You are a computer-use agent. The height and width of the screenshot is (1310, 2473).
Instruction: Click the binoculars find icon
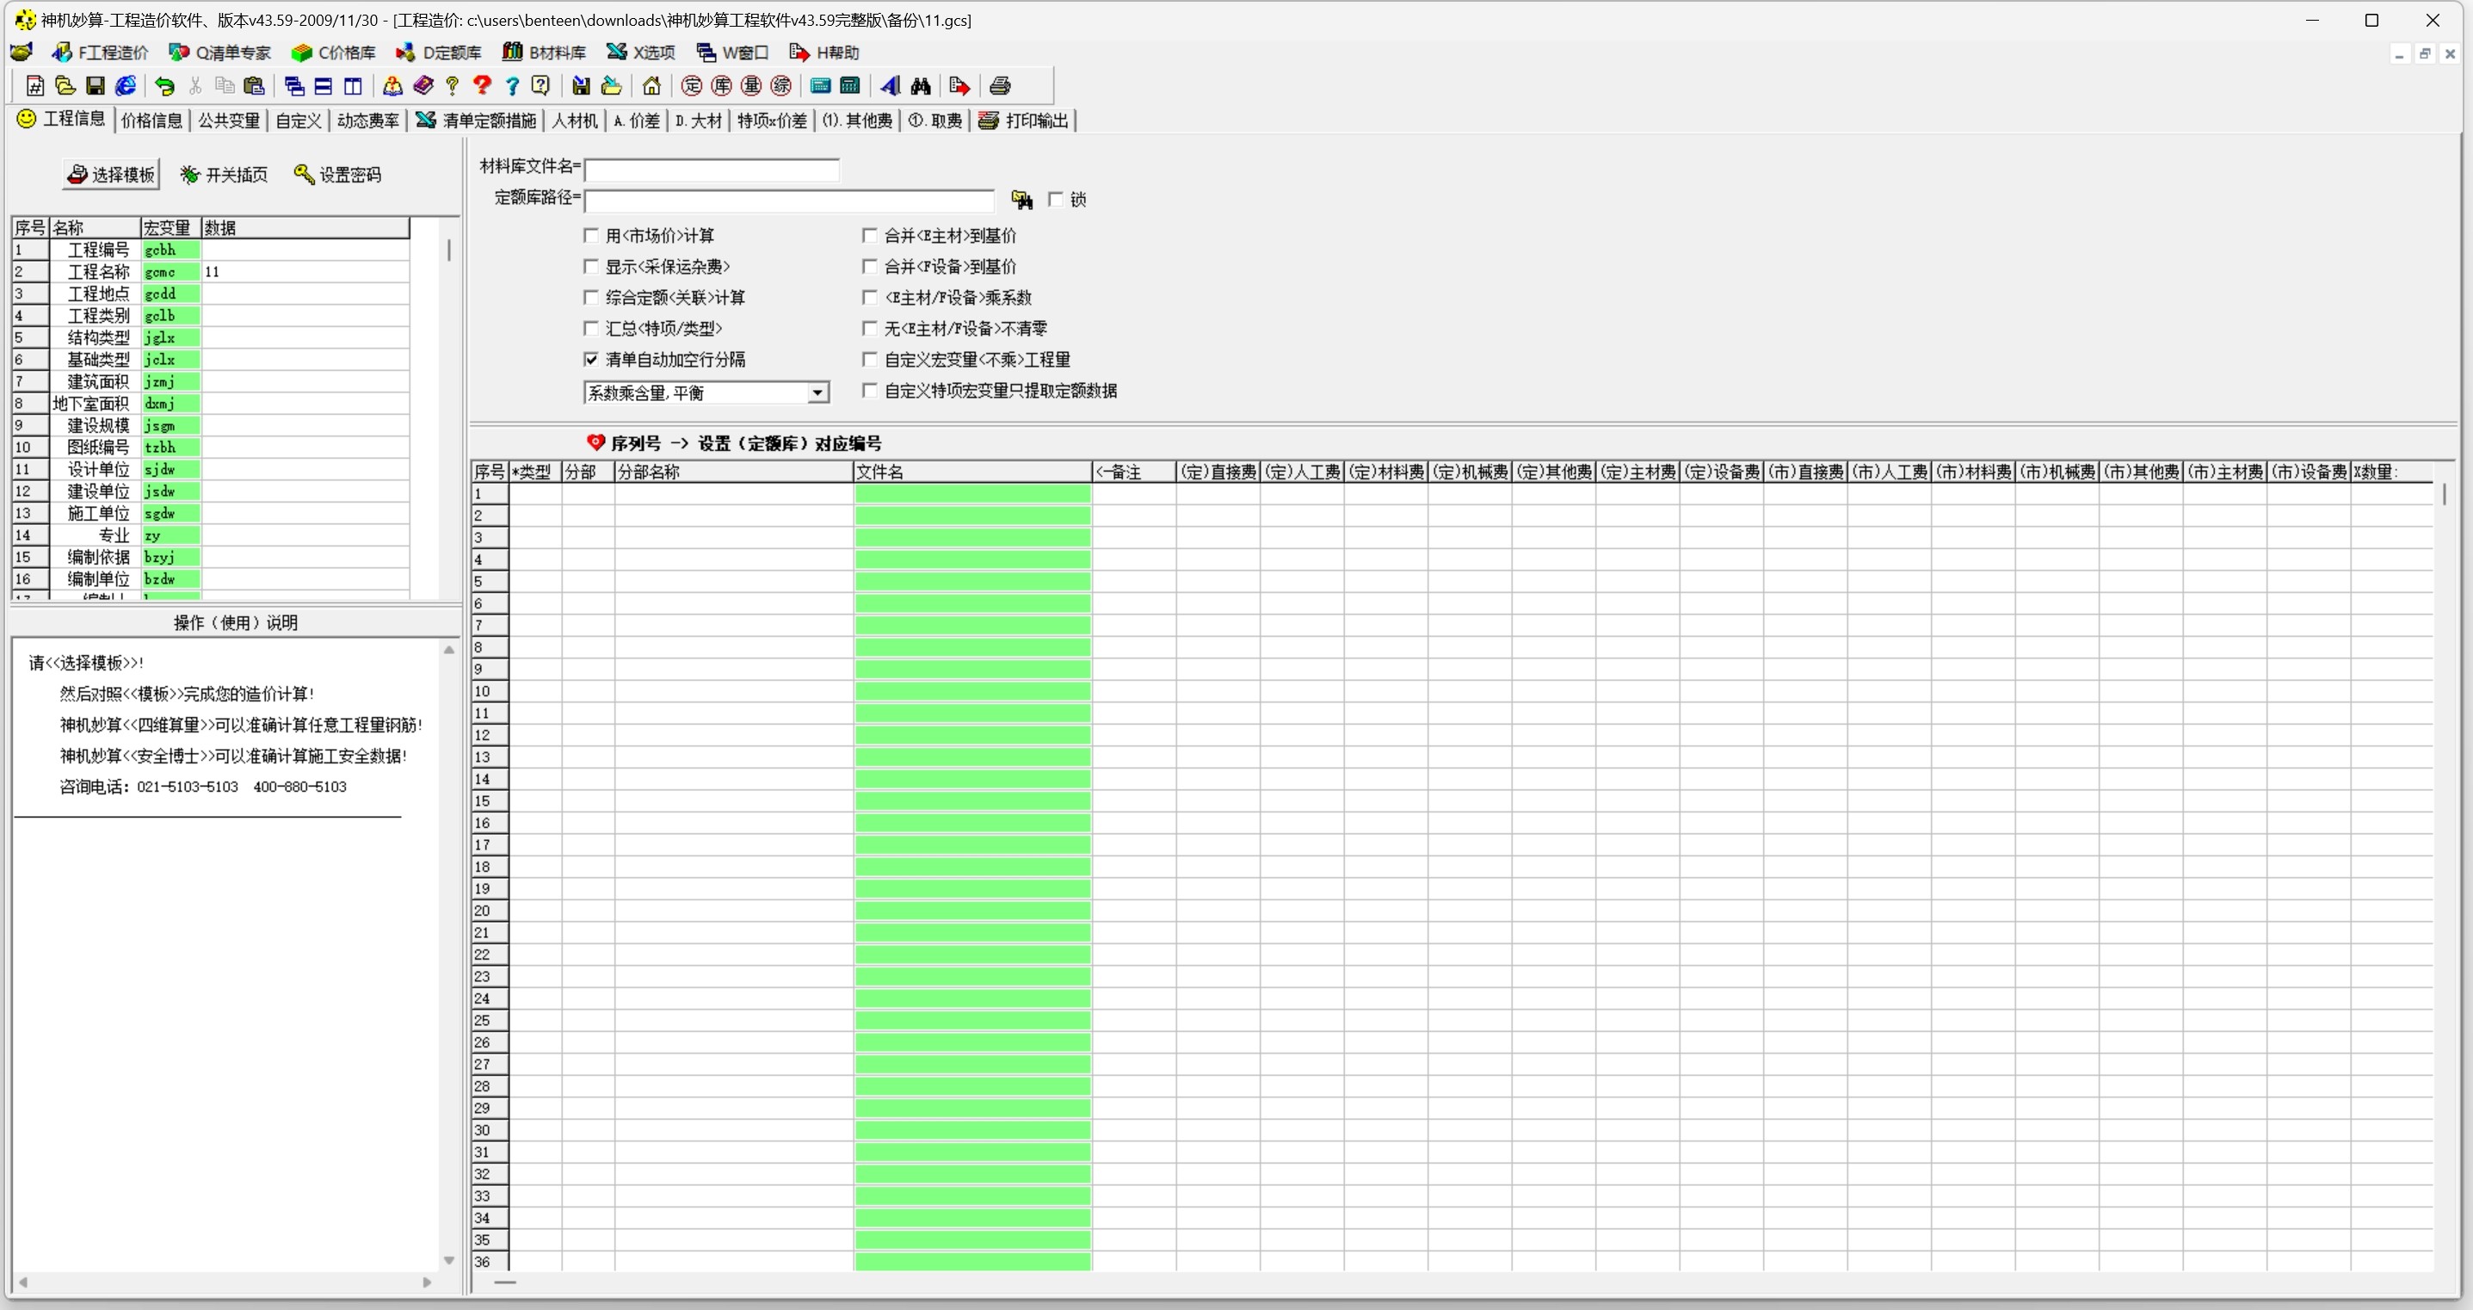(921, 86)
